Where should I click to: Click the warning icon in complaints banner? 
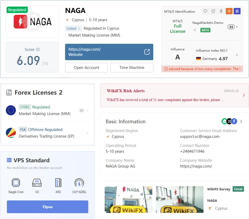tap(166, 69)
